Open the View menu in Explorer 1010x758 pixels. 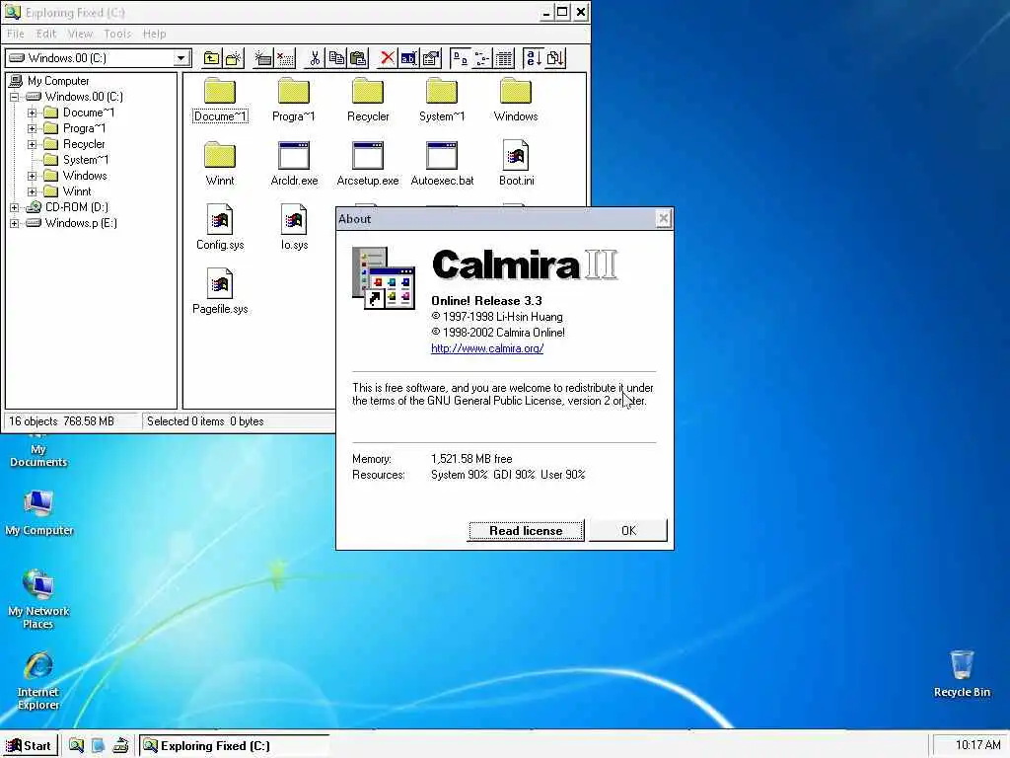tap(80, 34)
